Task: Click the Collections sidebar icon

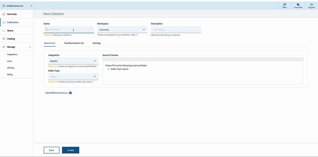Action: (x=4, y=22)
